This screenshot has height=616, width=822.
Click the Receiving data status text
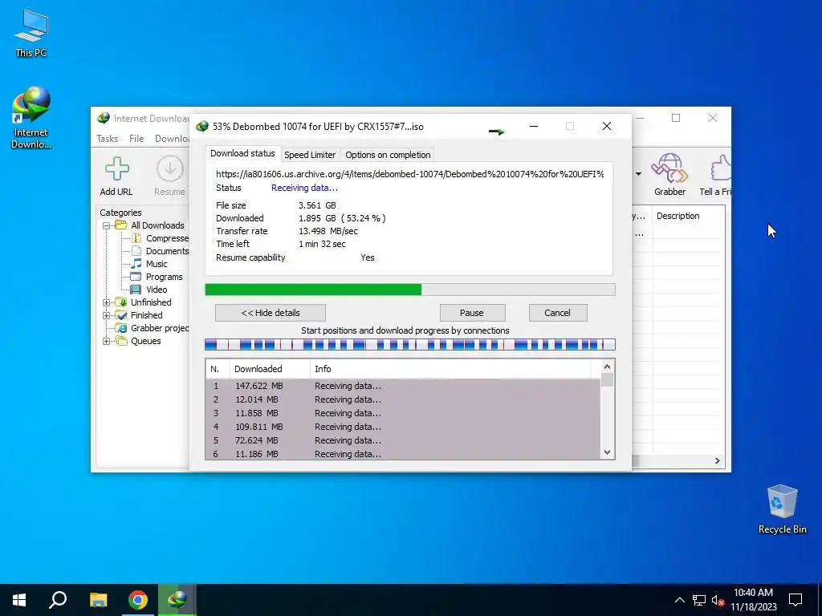click(304, 188)
